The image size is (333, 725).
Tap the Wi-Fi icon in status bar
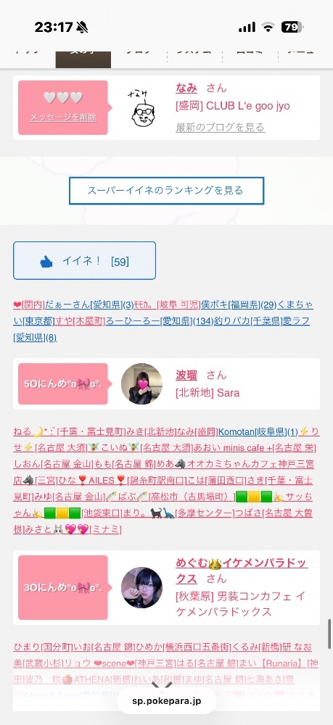click(x=268, y=28)
